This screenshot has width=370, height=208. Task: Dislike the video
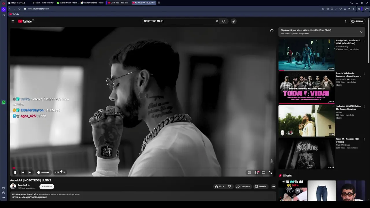230,187
